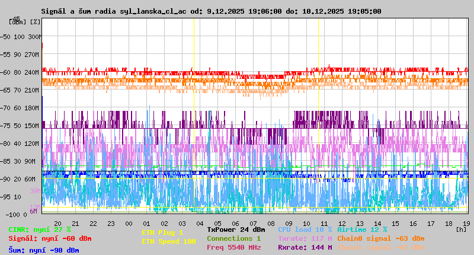Click the CINR legend label in green

[x=39, y=230]
